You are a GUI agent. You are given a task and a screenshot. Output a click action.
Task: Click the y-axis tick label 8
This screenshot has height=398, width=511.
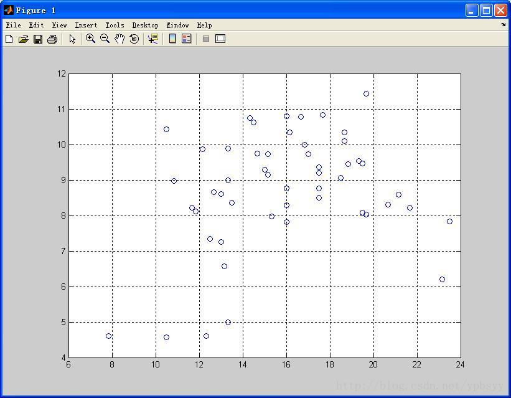tap(63, 216)
